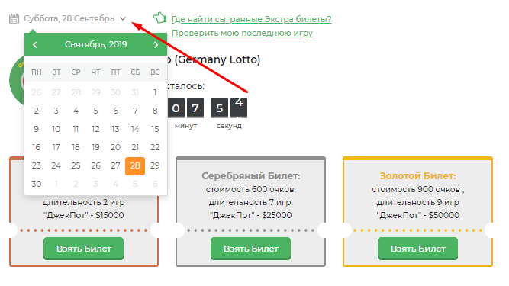Pick day 20 in the calendar

coord(115,147)
